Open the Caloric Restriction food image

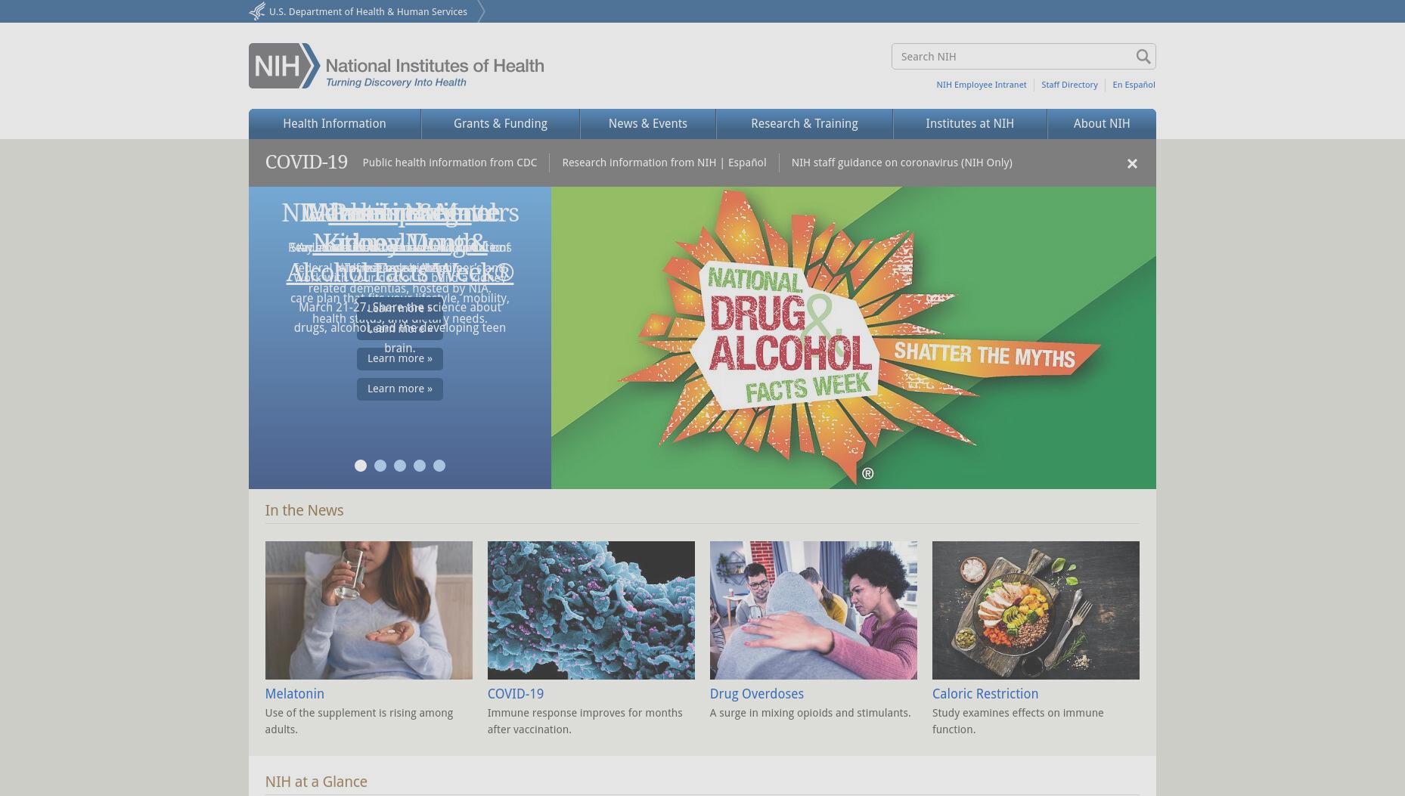pos(1036,610)
